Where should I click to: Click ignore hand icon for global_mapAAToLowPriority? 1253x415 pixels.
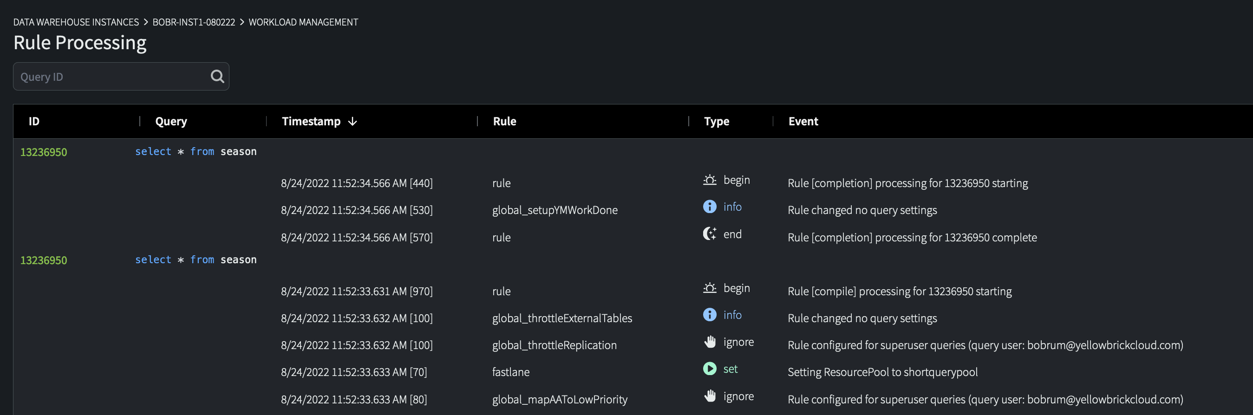click(710, 396)
